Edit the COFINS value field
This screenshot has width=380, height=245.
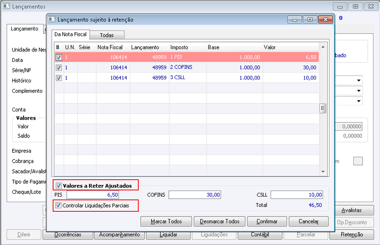click(x=195, y=195)
